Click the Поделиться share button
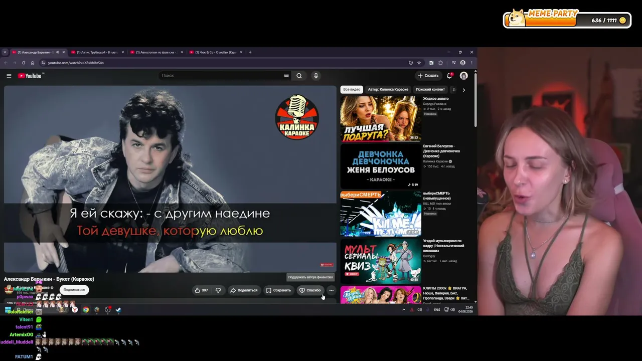 pos(244,290)
